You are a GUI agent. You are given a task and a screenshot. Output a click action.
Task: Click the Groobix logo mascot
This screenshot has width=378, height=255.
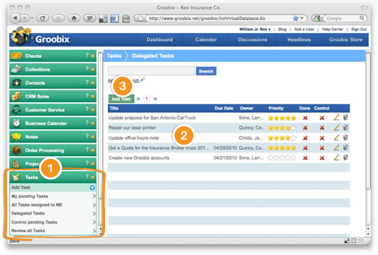pos(21,36)
